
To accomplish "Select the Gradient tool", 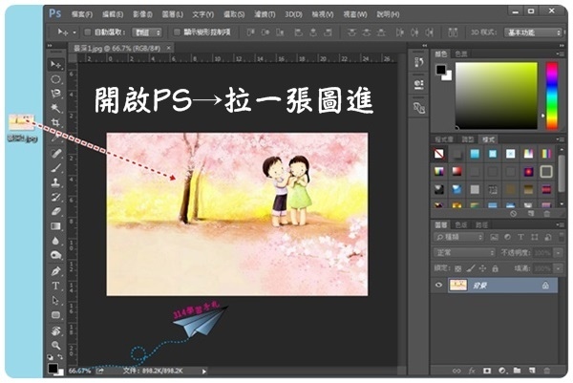I will 56,226.
